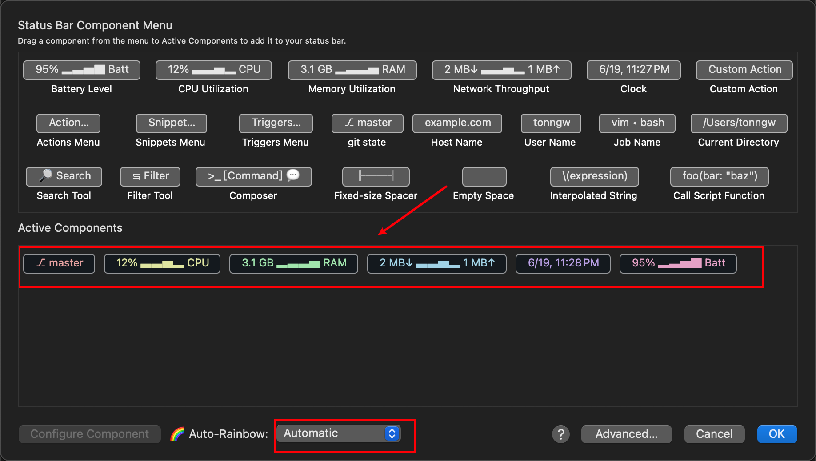The image size is (816, 461).
Task: Select the Memory Utilization RAM component
Action: tap(352, 70)
